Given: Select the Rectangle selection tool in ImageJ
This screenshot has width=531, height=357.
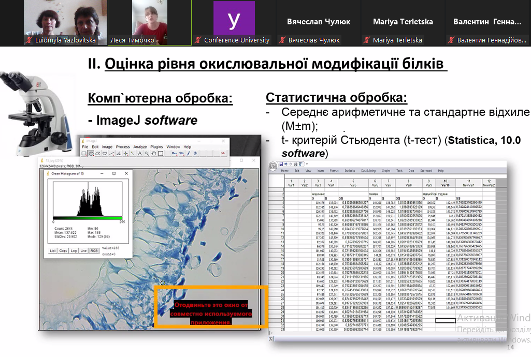Looking at the screenshot, I should click(84, 154).
